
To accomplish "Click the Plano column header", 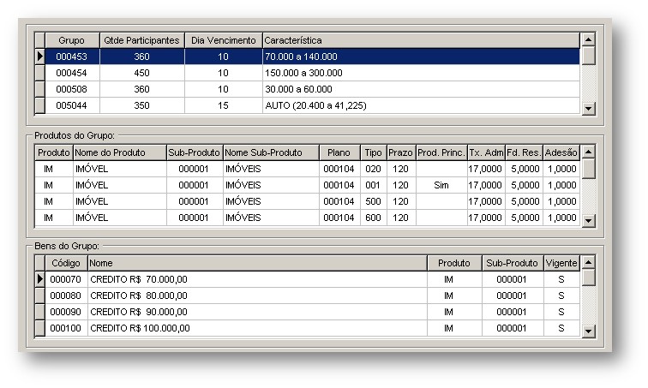I will (339, 152).
